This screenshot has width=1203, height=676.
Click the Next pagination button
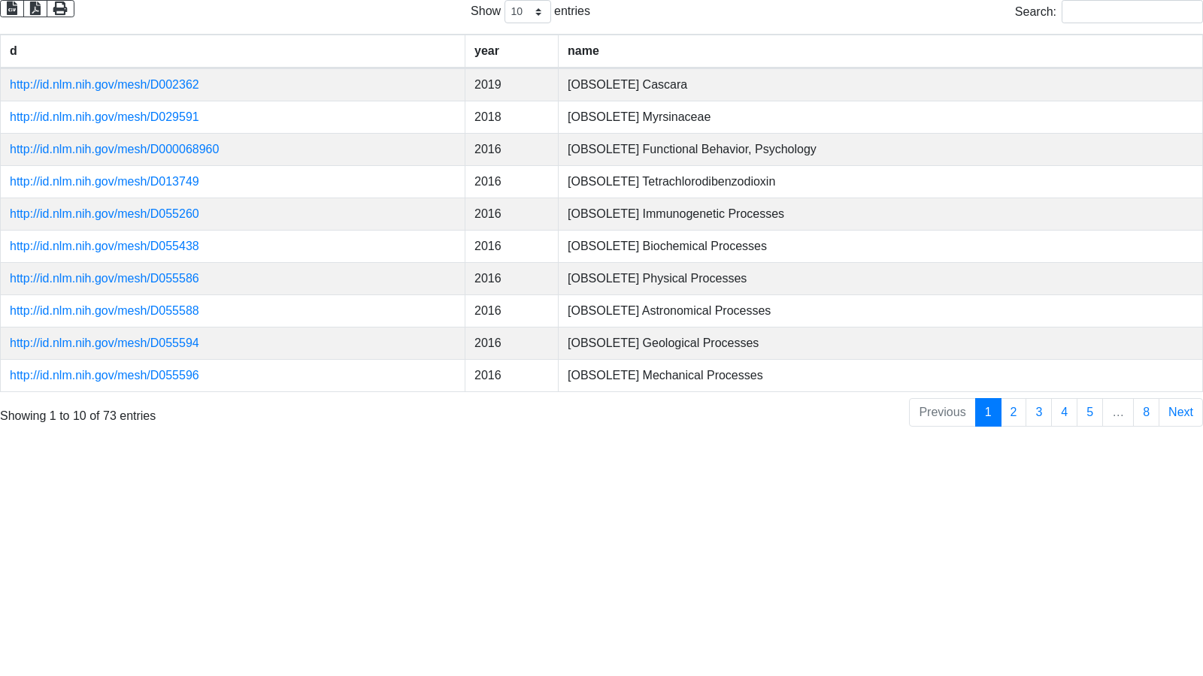1180,412
